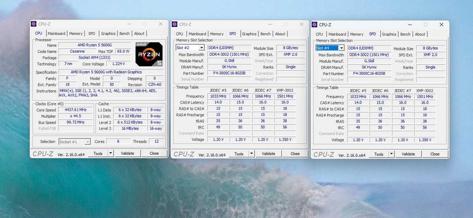Click the Tools button in the left window
The width and height of the screenshot is (473, 218).
98,154
